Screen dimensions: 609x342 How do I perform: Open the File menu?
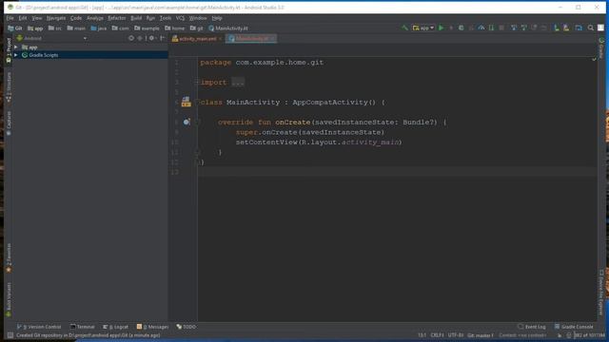10,18
